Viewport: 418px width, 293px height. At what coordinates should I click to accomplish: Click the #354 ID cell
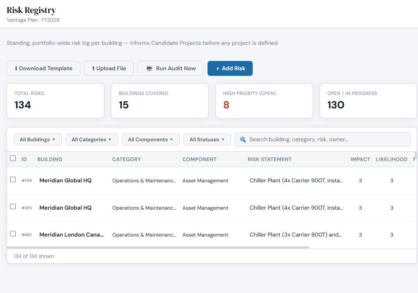[x=27, y=181]
